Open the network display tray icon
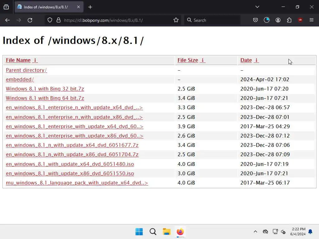 point(275,232)
